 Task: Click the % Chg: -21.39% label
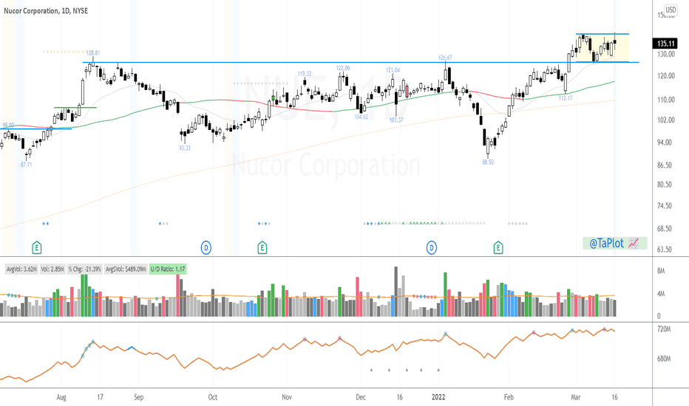pyautogui.click(x=84, y=269)
